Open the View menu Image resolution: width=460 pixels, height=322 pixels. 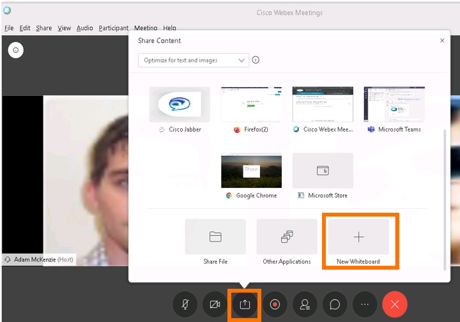pyautogui.click(x=65, y=28)
